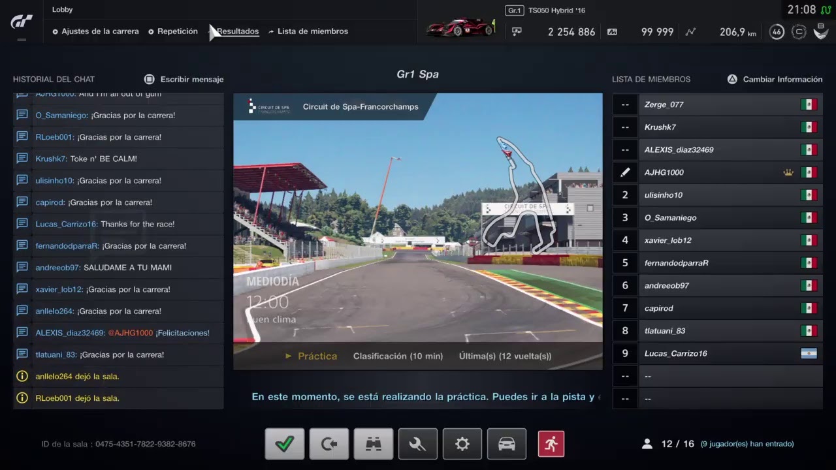
Task: Click the Cambiar Información triangle icon
Action: coord(732,79)
